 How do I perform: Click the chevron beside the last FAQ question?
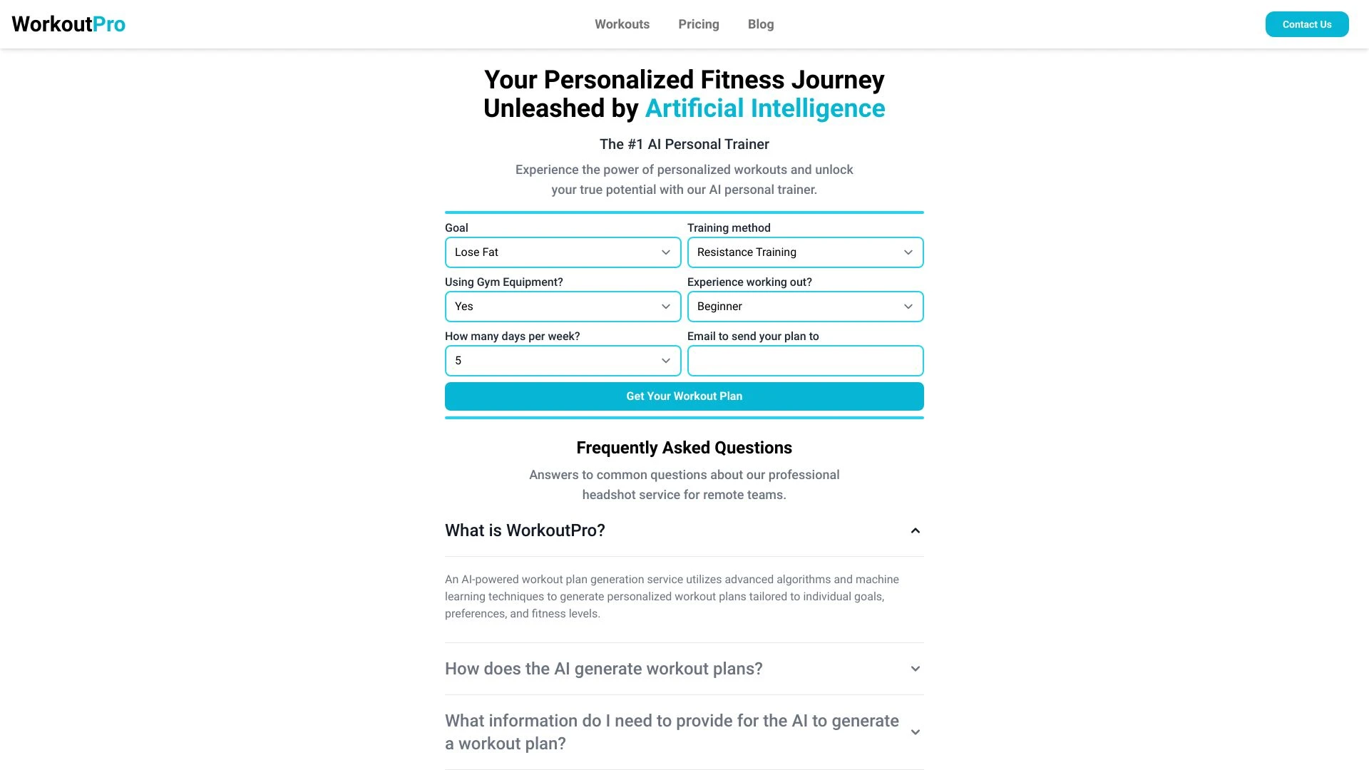(915, 731)
